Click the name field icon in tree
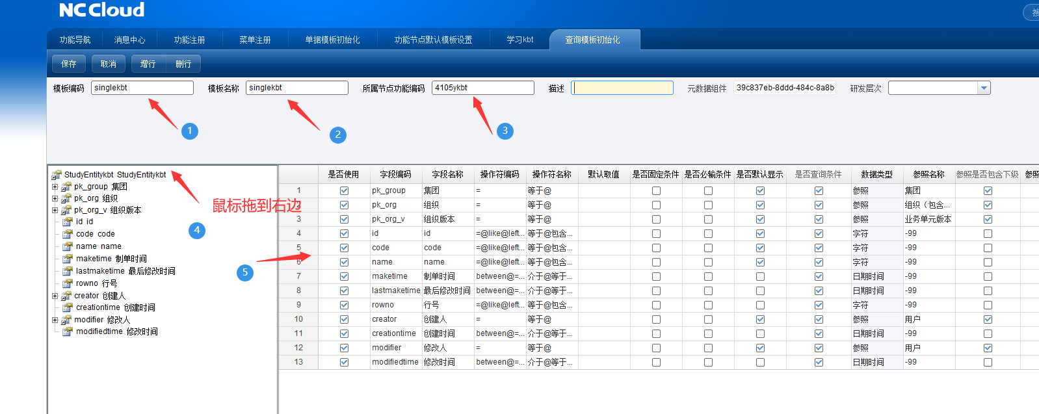This screenshot has height=414, width=1039. pos(68,246)
